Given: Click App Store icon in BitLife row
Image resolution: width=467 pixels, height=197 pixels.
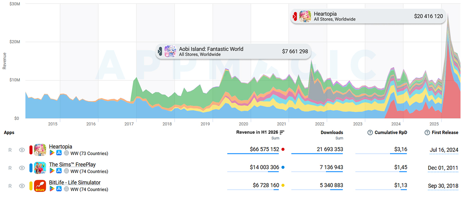Looking at the screenshot, I should pos(59,189).
